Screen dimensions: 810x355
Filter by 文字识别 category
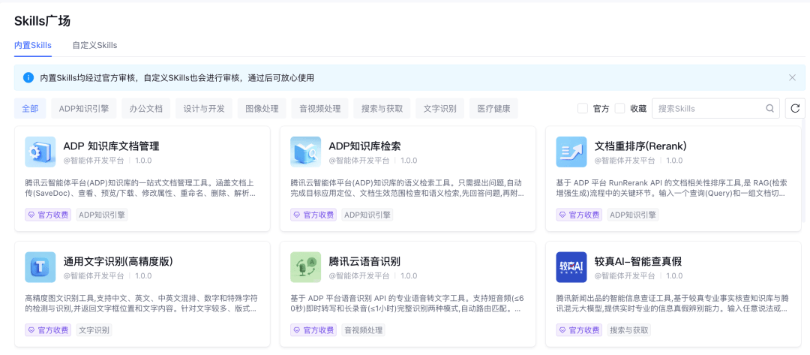coord(439,109)
